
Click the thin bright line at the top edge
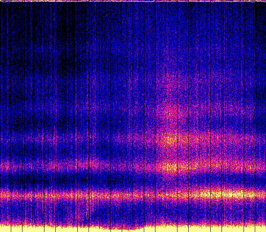coord(133,1)
